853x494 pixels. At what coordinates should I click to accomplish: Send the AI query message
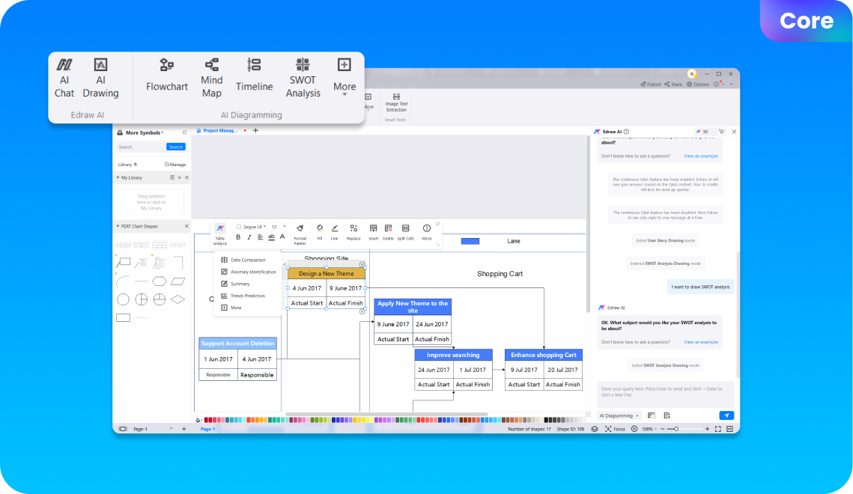click(x=726, y=415)
